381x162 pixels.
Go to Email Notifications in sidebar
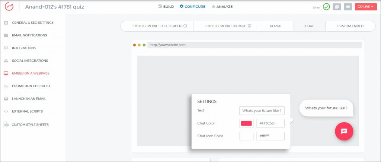(x=29, y=35)
